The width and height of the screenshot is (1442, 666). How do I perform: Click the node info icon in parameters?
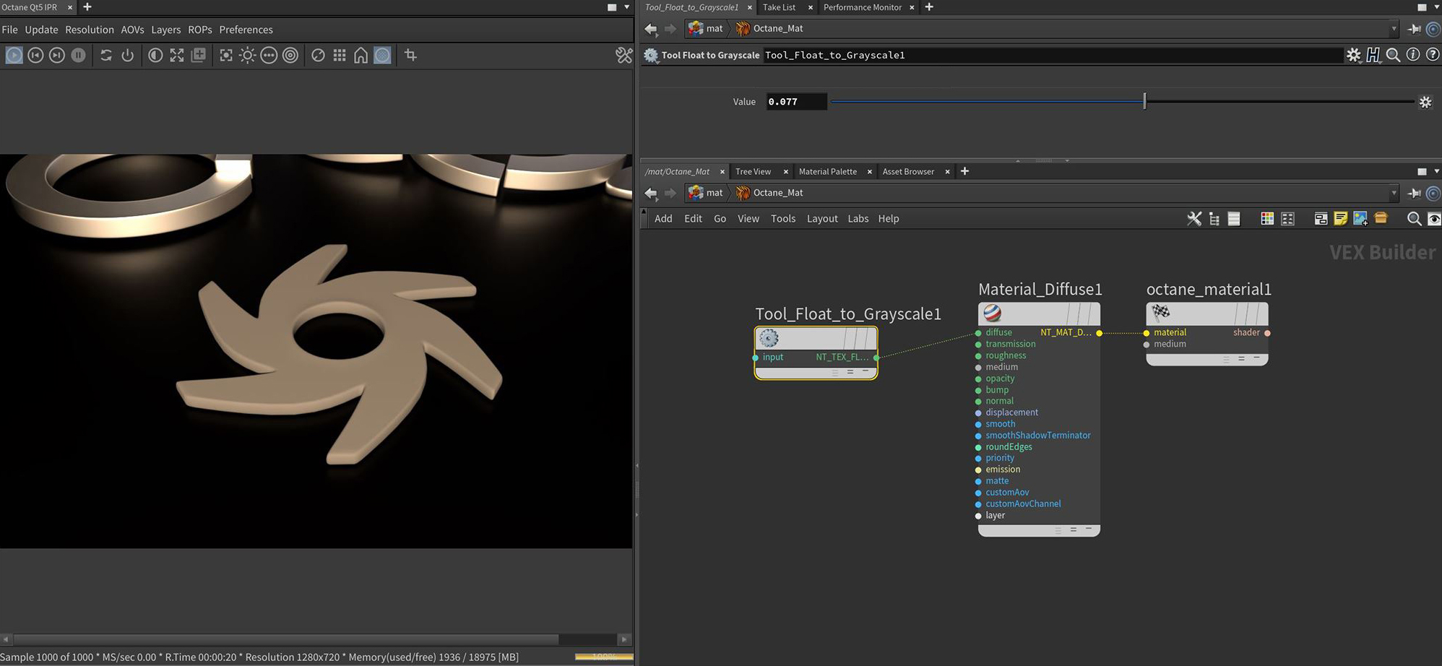[1413, 55]
